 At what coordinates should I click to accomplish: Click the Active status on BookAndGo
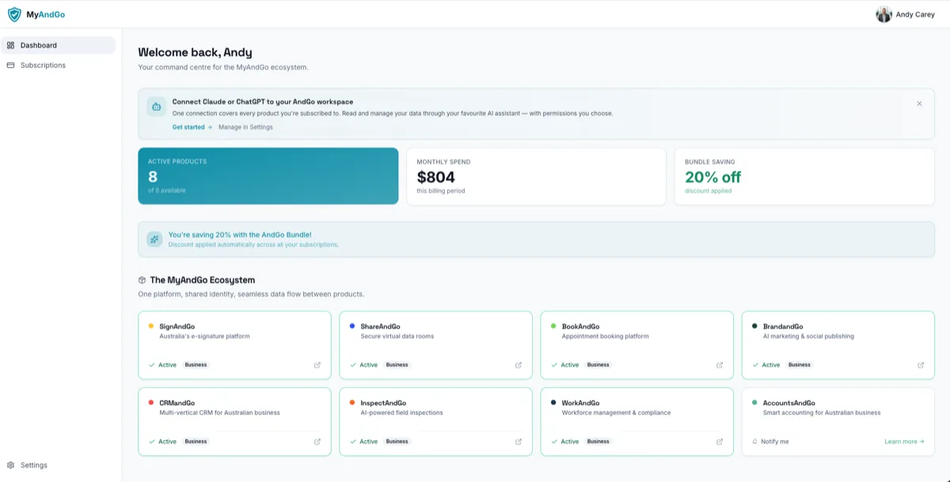565,365
